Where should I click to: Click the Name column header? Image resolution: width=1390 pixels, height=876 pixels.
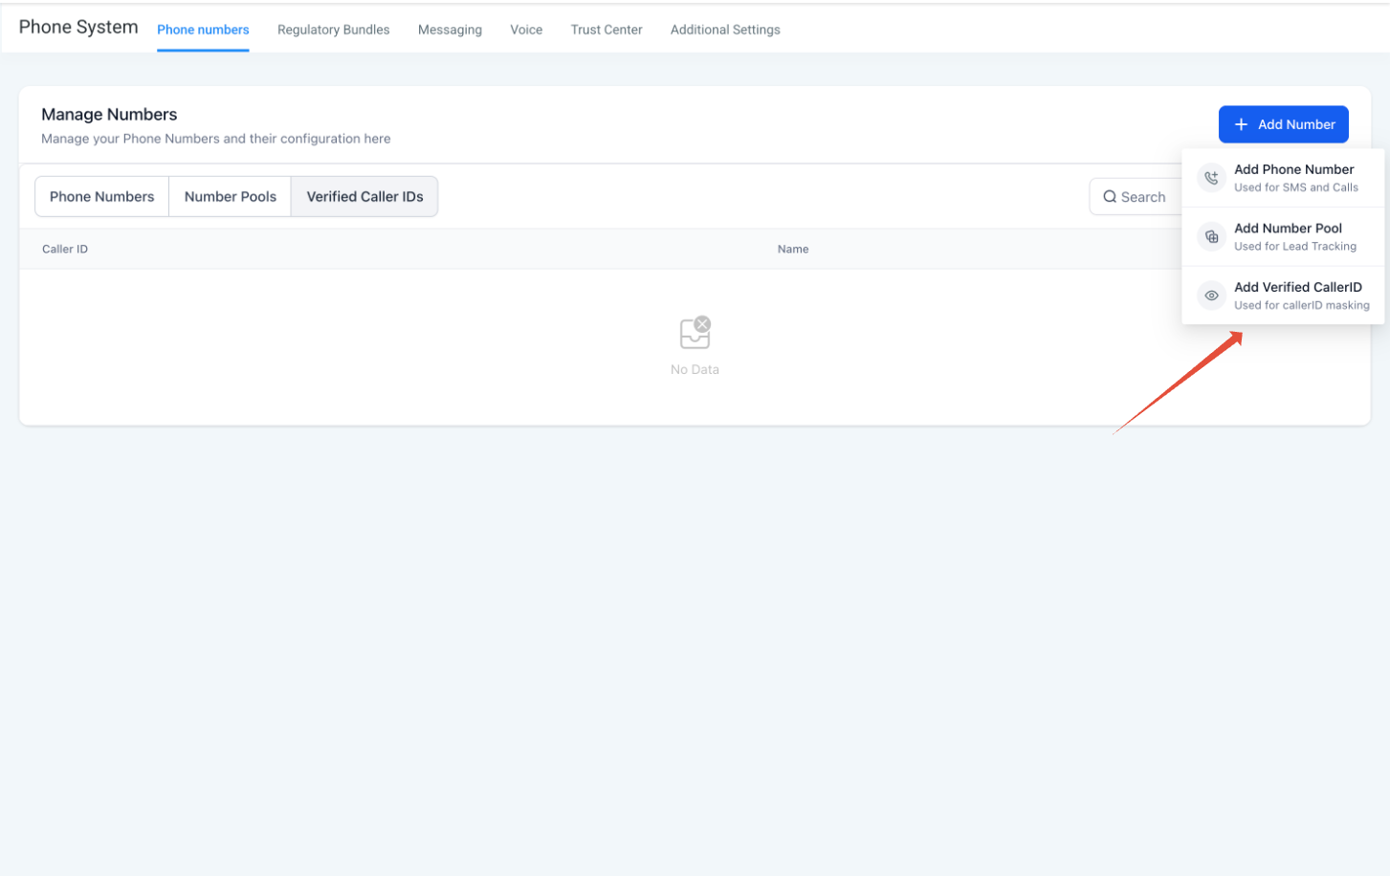point(793,250)
